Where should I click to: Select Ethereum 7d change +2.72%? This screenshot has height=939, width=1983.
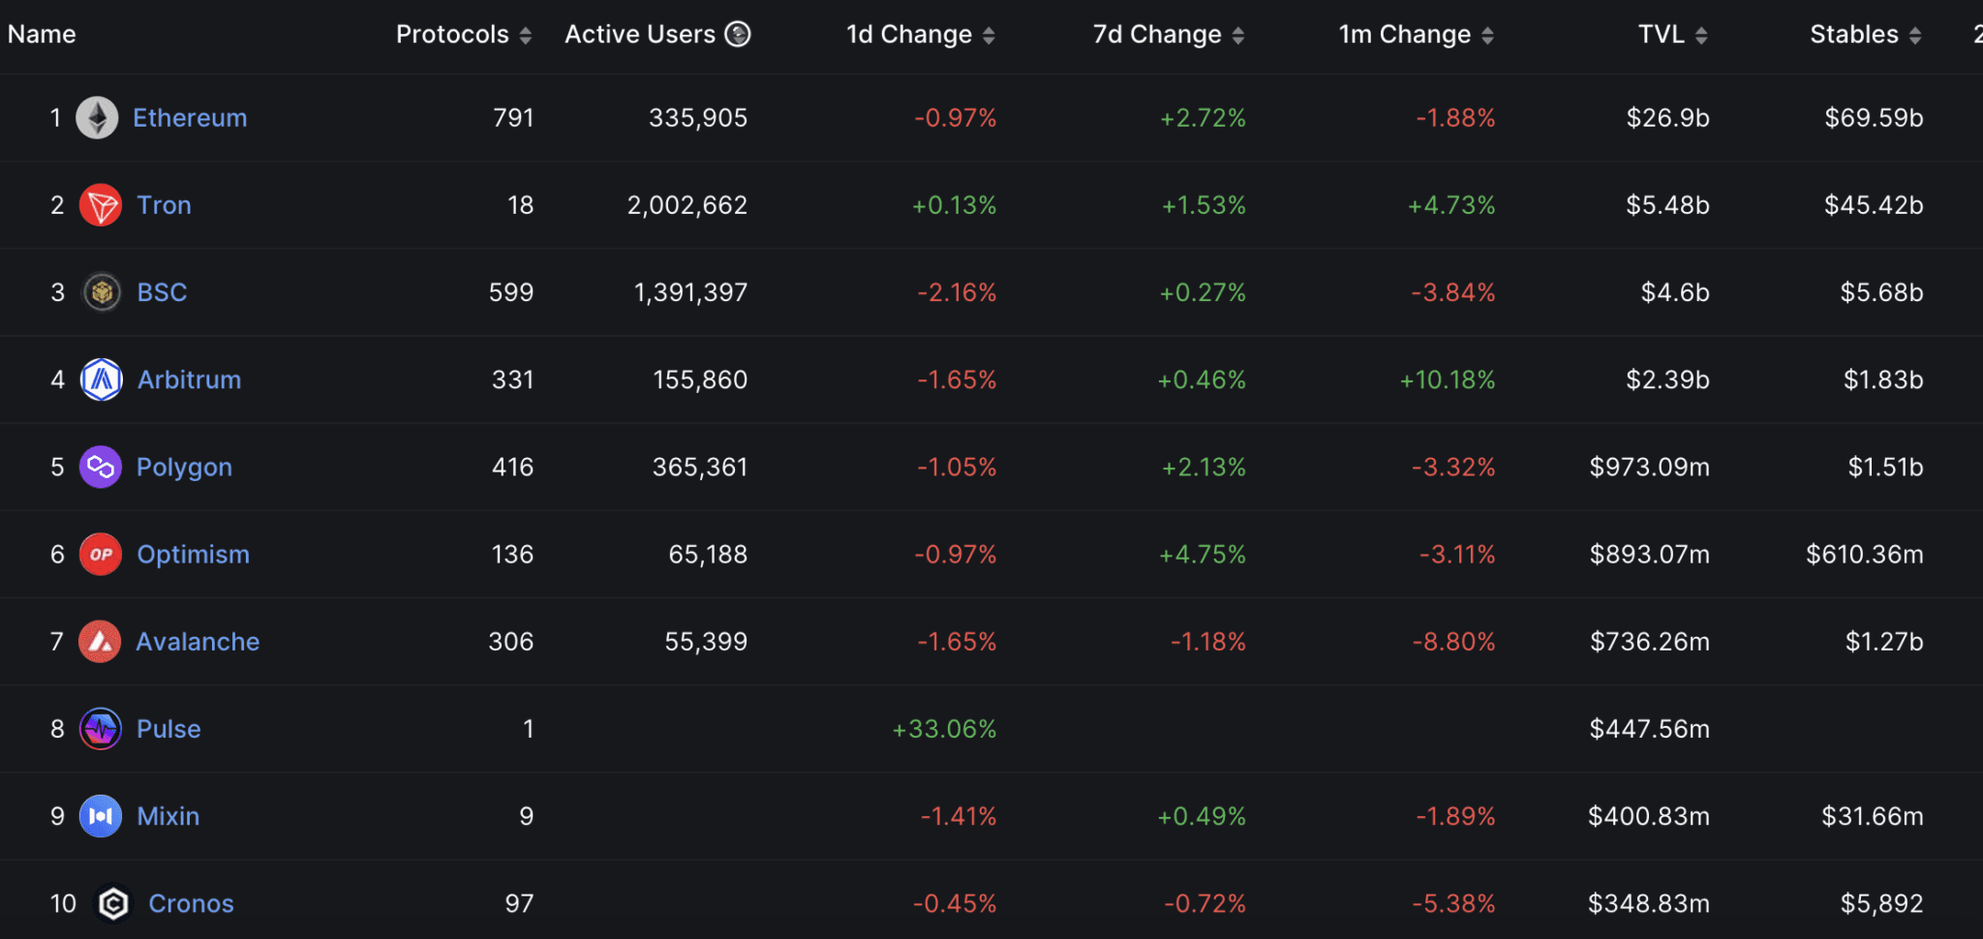[1203, 118]
